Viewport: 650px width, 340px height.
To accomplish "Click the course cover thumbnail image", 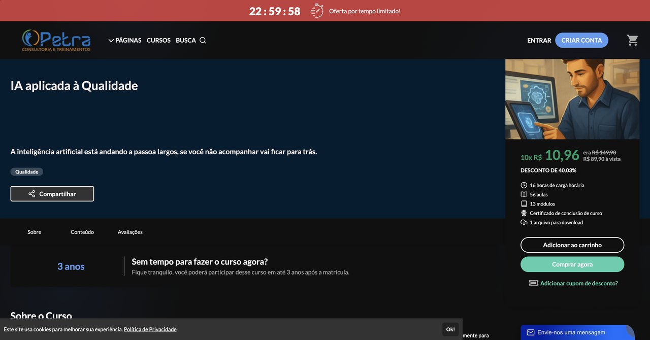I will [572, 99].
